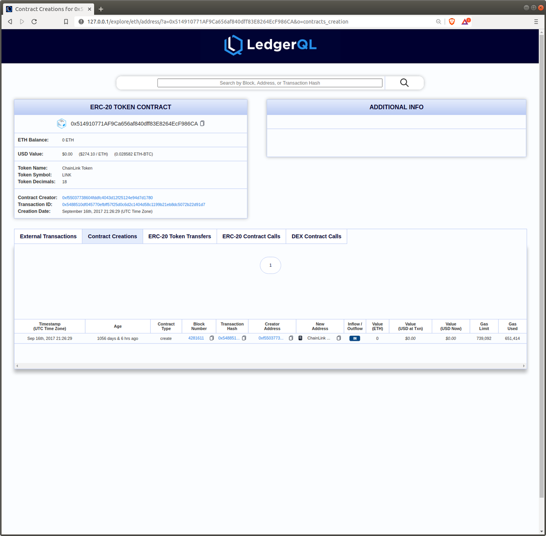The width and height of the screenshot is (546, 536).
Task: Open transaction hash 0x548851... in the table
Action: pos(229,338)
